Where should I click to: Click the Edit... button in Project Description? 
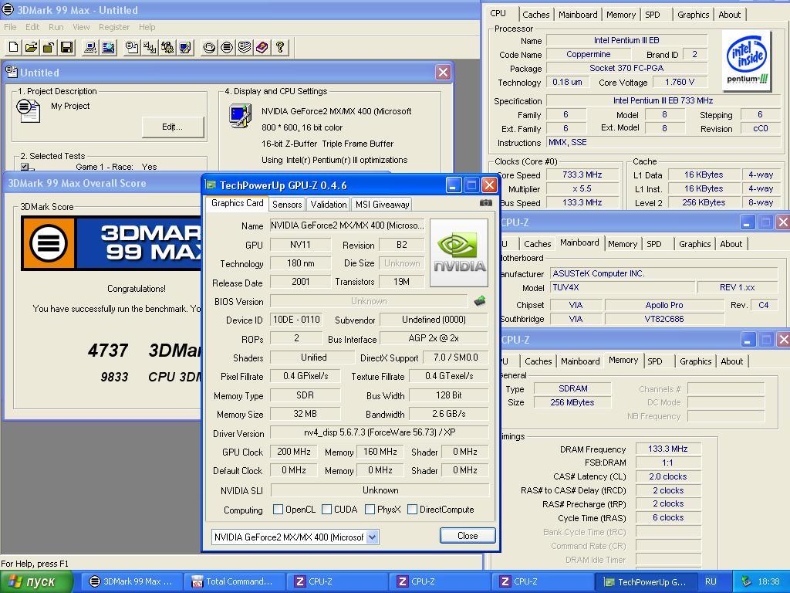click(x=173, y=127)
